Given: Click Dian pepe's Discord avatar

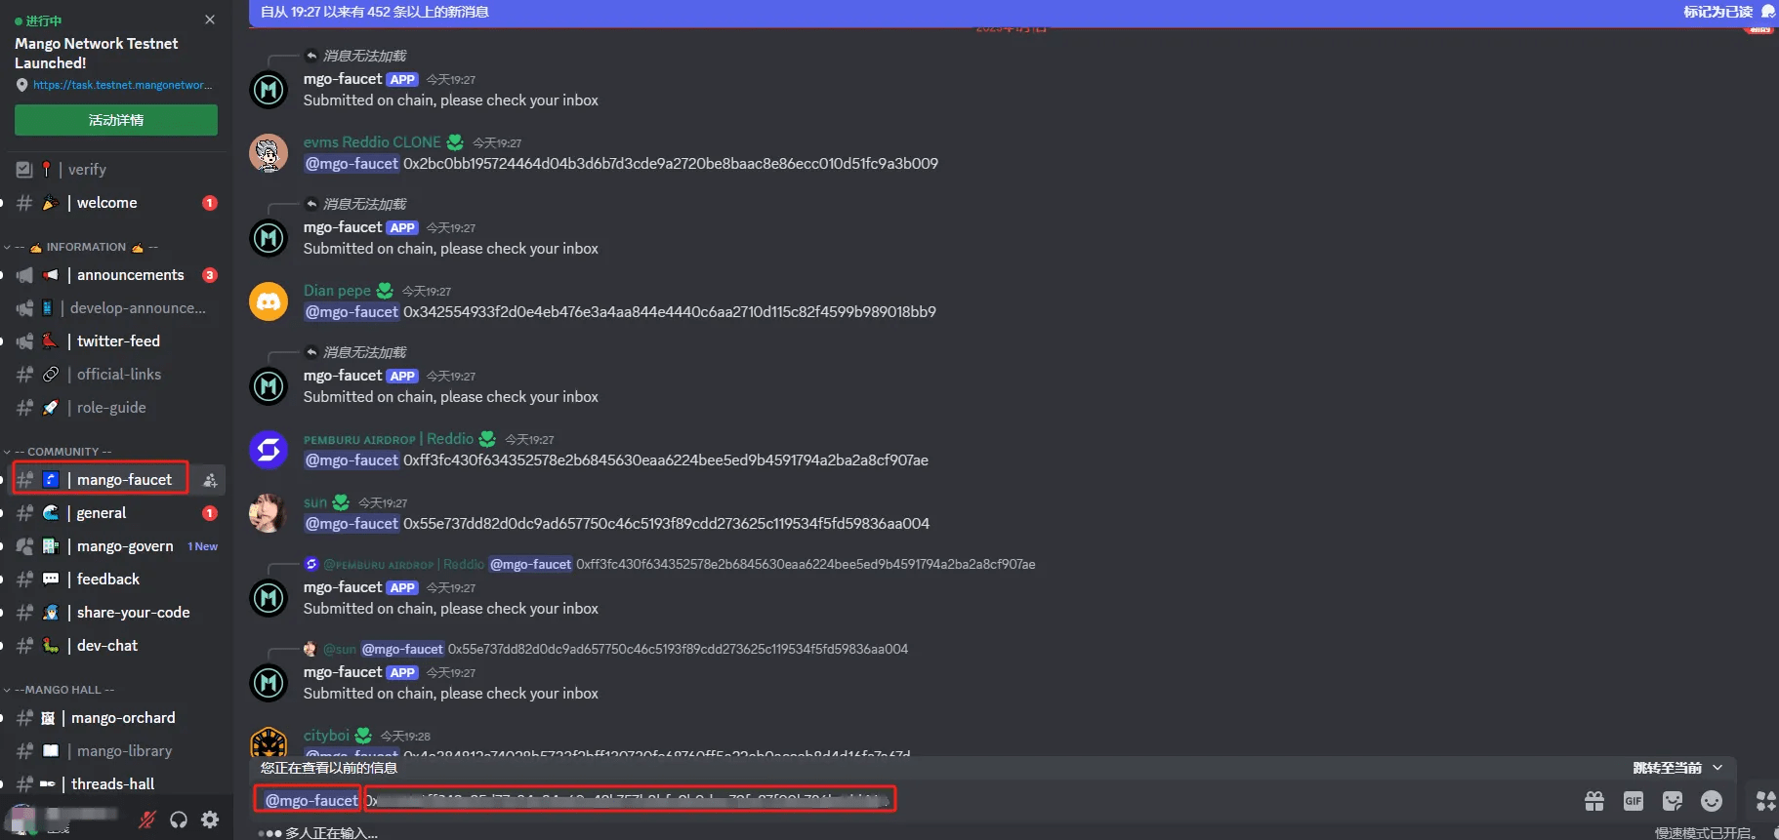Looking at the screenshot, I should click(269, 301).
